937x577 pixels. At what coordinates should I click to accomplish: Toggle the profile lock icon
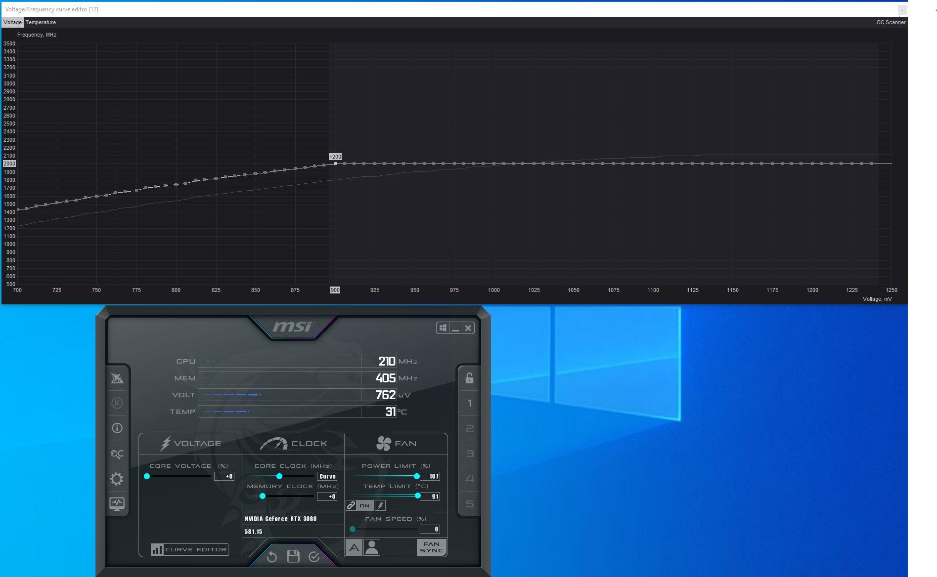469,378
